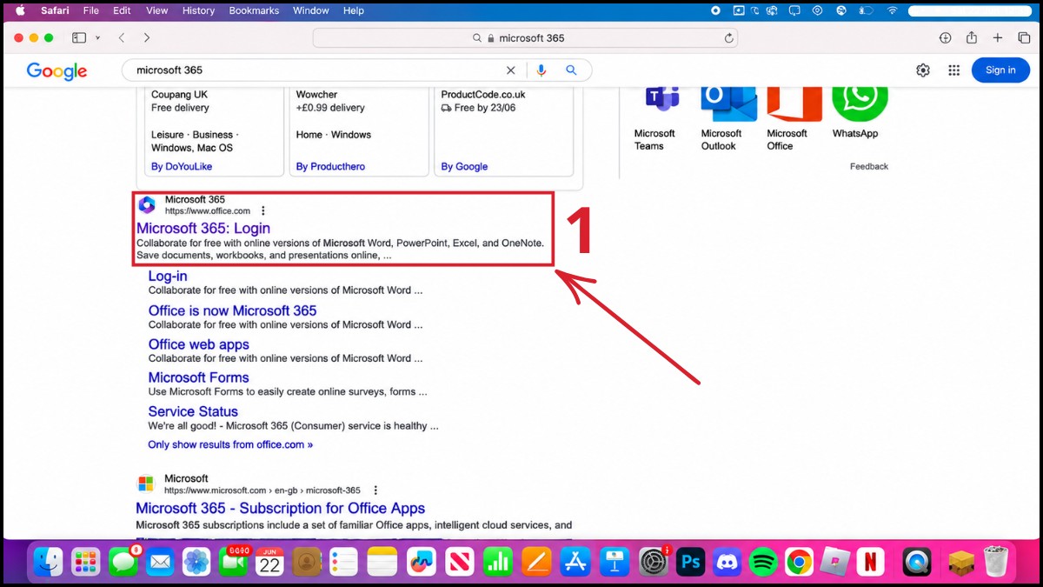Open the Microsoft Forms sitelink
The image size is (1043, 587).
198,377
